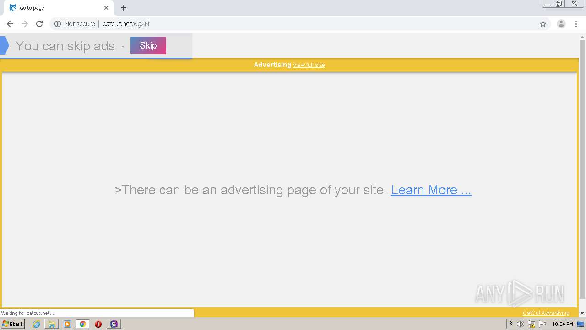Screen dimensions: 586x330
Task: Click the 10:54 PM clock
Action: click(563, 324)
